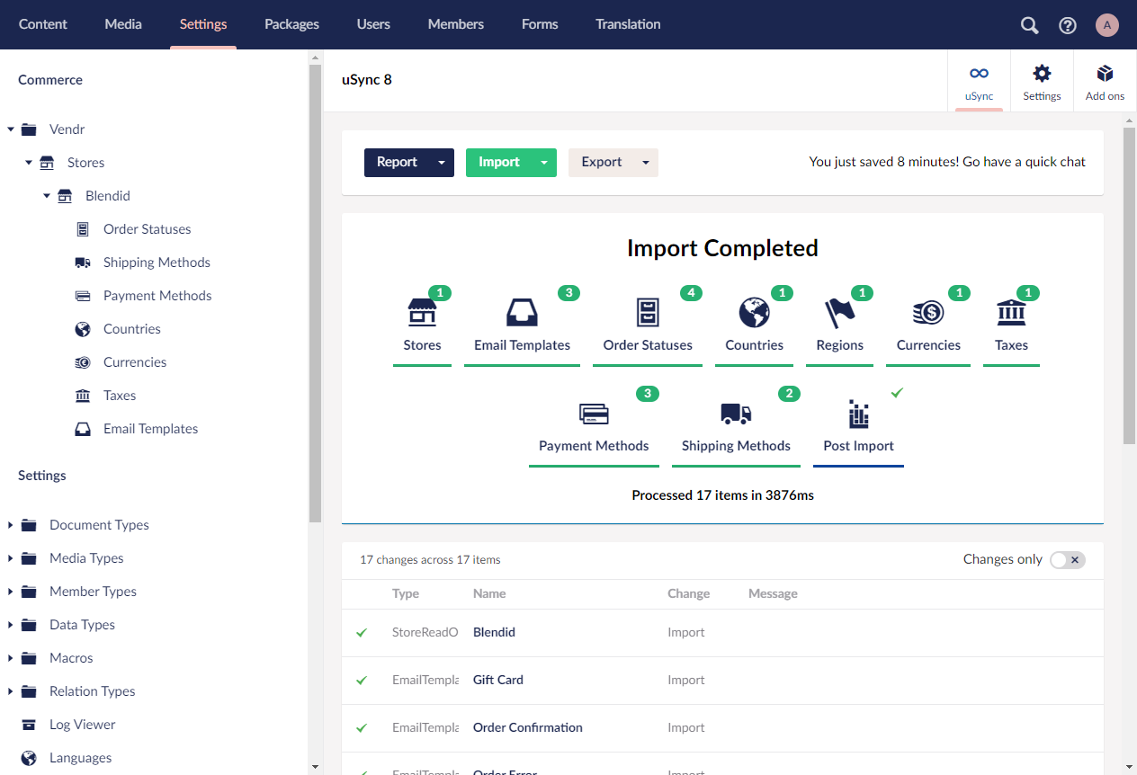Expand the Document Types folder
Image resolution: width=1137 pixels, height=775 pixels.
click(x=11, y=525)
